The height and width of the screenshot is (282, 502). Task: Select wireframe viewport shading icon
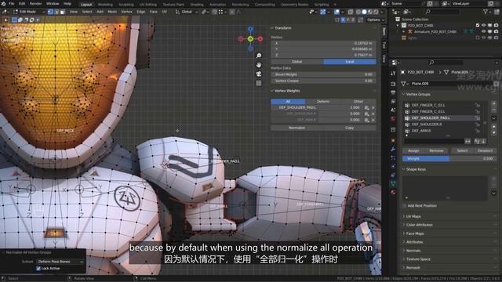click(x=358, y=12)
